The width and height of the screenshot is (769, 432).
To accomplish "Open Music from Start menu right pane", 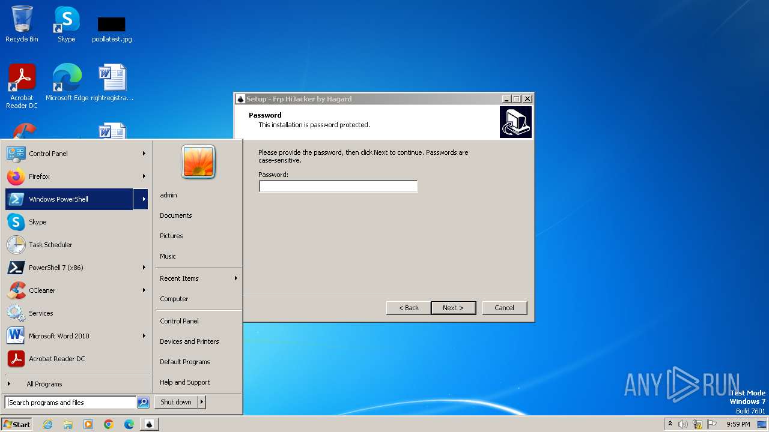I will [198, 256].
